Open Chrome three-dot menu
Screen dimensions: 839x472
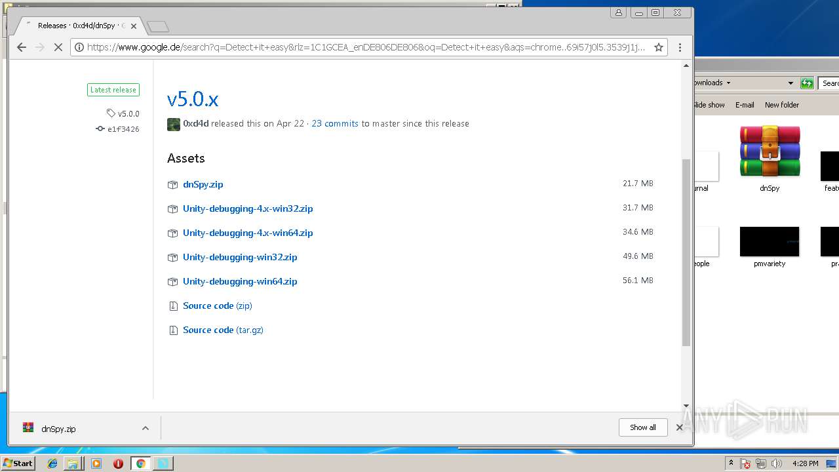click(680, 47)
